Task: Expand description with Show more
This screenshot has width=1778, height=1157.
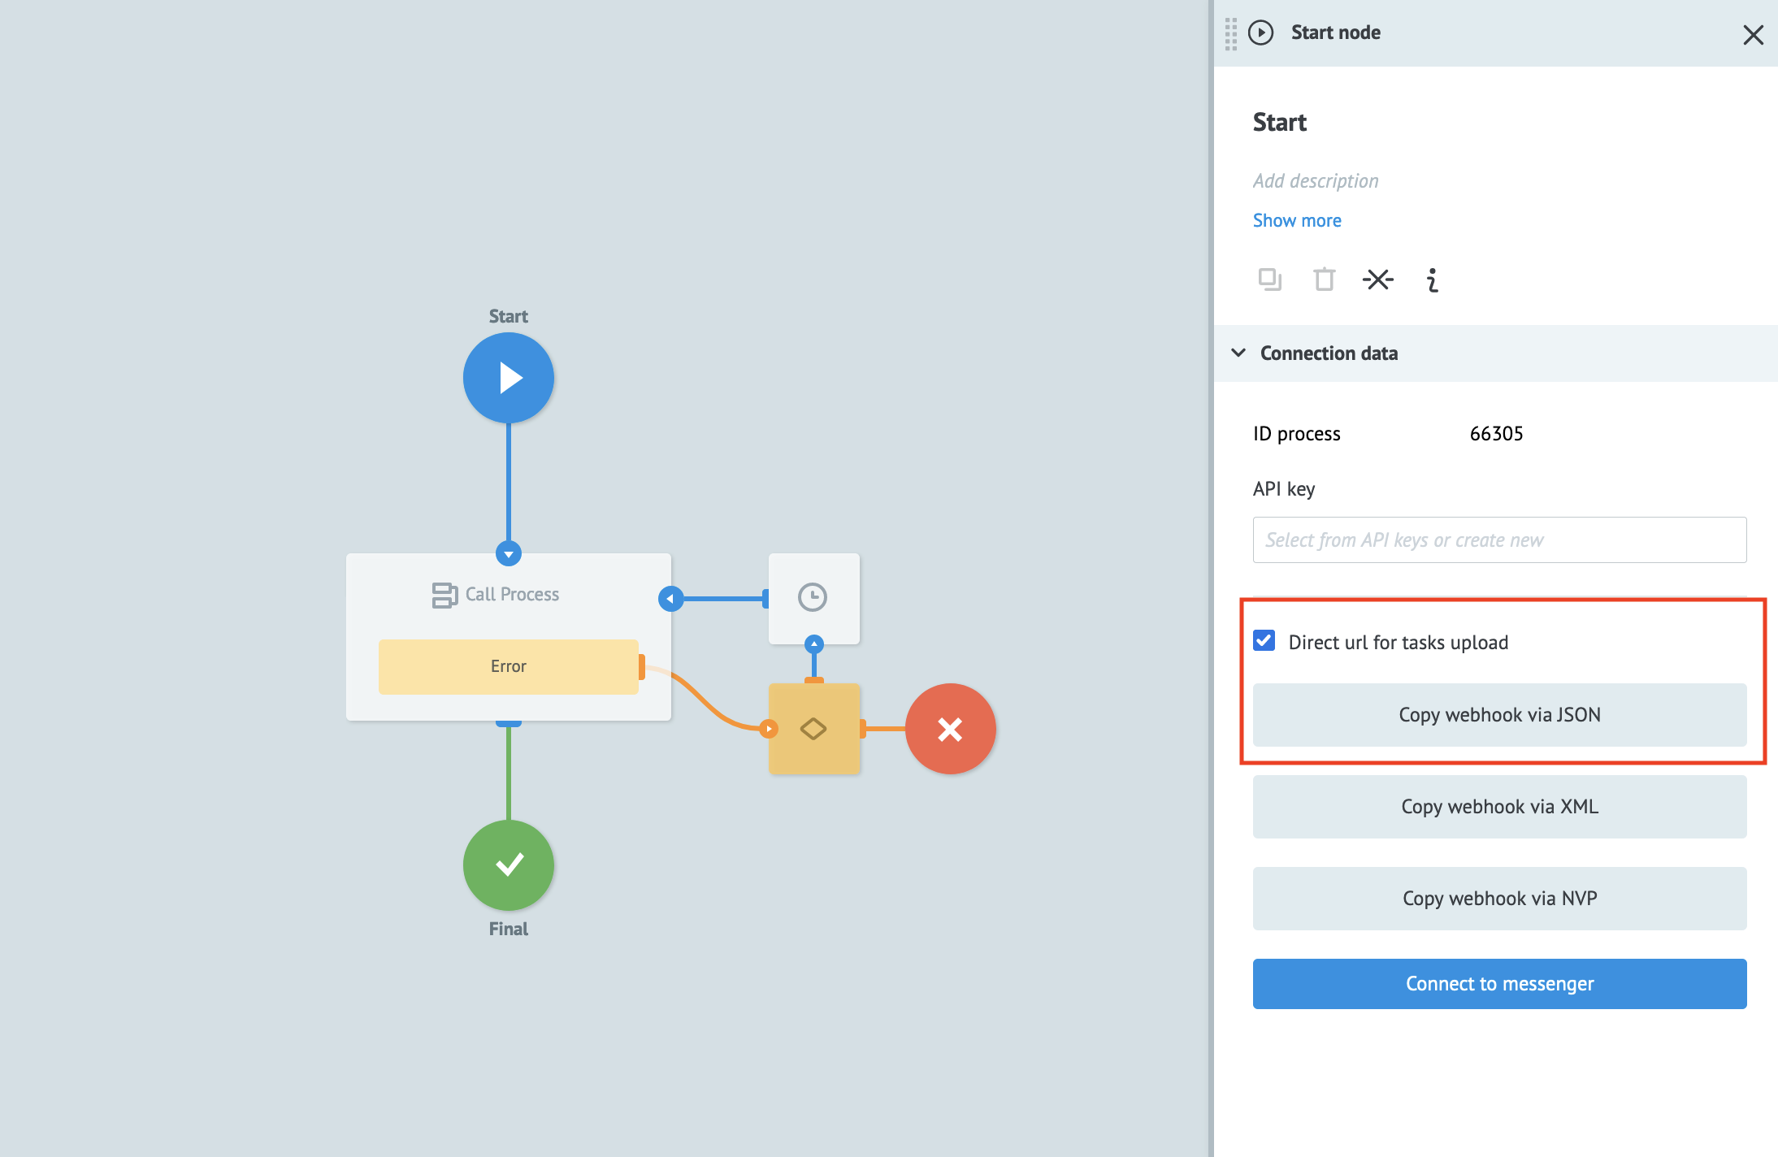Action: [x=1296, y=219]
